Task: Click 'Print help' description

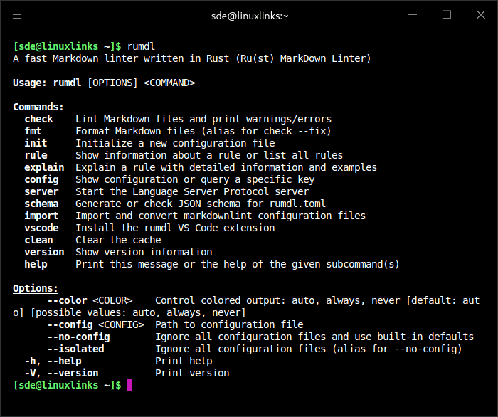Action: pyautogui.click(x=184, y=361)
